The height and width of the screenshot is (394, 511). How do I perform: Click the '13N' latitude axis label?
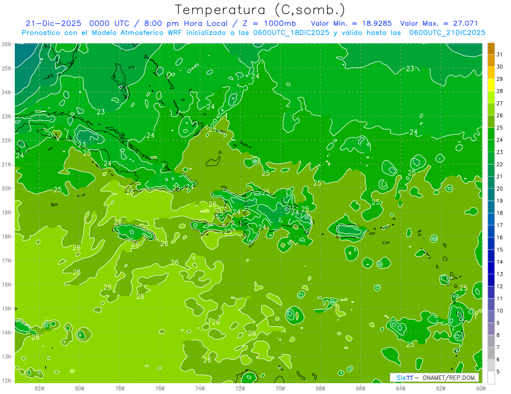[x=6, y=356]
